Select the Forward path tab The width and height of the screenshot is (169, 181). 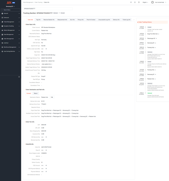(29, 93)
